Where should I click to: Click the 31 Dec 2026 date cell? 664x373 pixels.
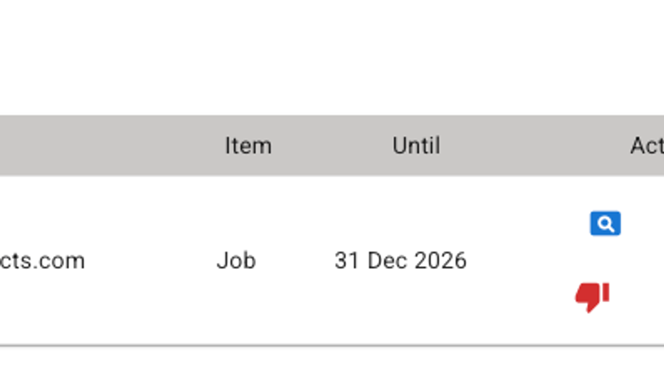400,260
